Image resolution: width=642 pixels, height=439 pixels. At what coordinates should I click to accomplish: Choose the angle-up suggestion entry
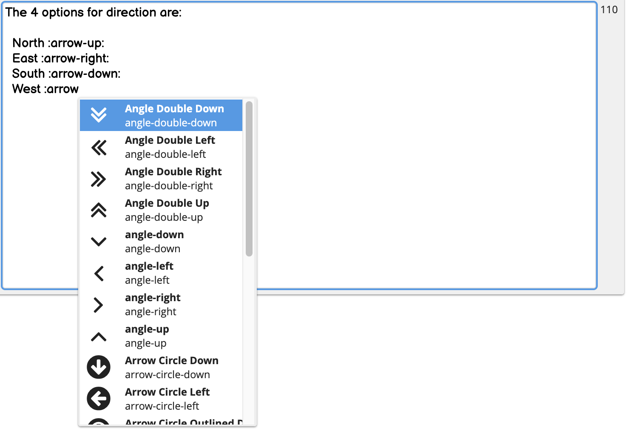(x=147, y=336)
